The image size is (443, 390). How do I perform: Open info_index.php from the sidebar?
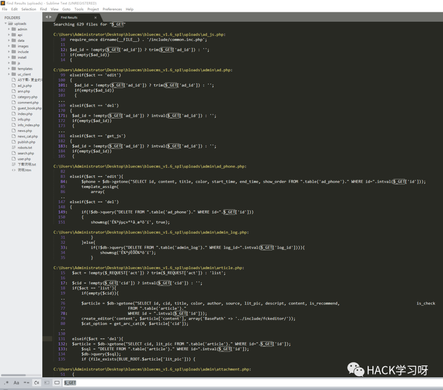[29, 125]
